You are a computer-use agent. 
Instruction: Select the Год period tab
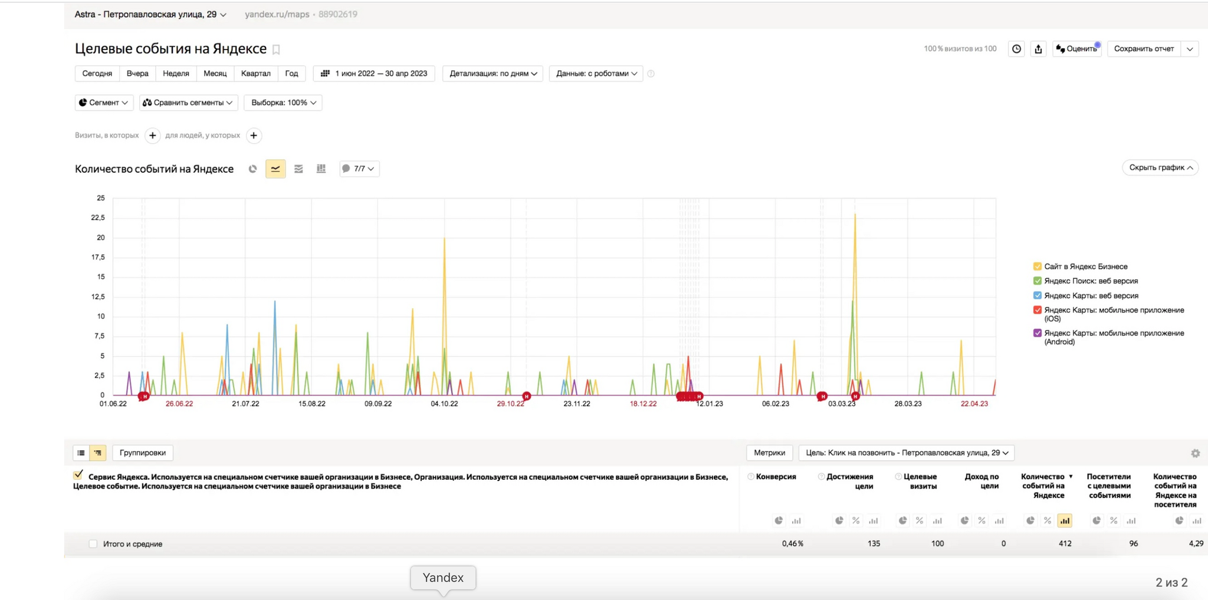pos(291,74)
